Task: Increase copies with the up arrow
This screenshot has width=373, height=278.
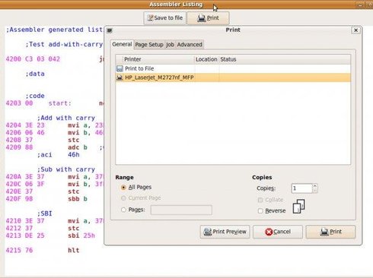Action: (315, 186)
